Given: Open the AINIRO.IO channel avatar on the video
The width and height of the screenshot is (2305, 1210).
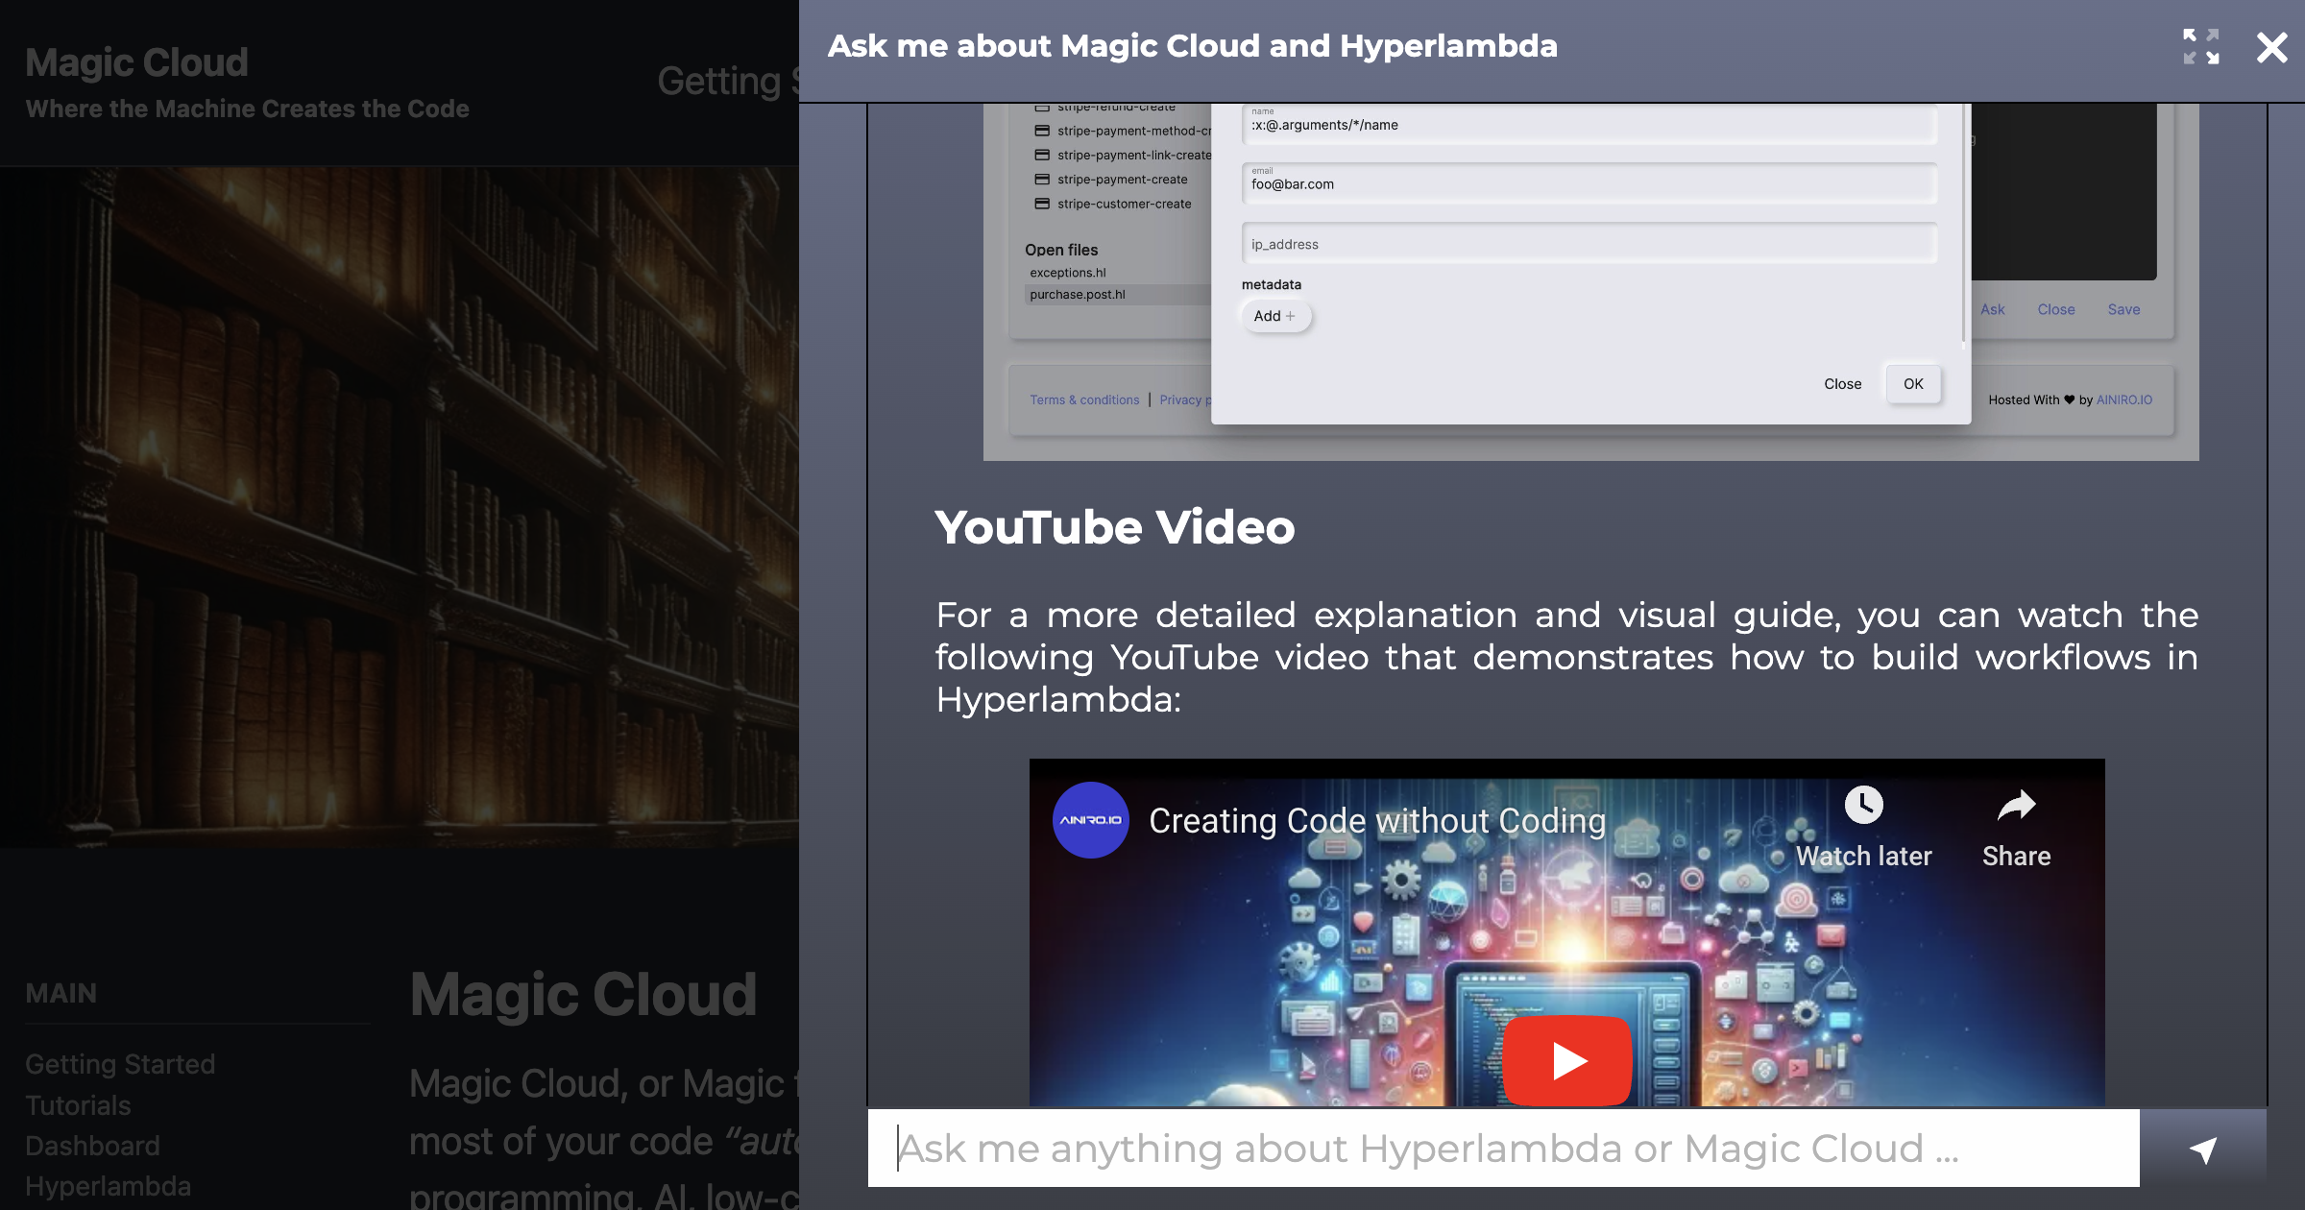Looking at the screenshot, I should 1090,820.
